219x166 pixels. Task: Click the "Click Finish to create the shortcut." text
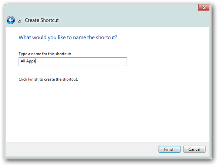[48, 79]
